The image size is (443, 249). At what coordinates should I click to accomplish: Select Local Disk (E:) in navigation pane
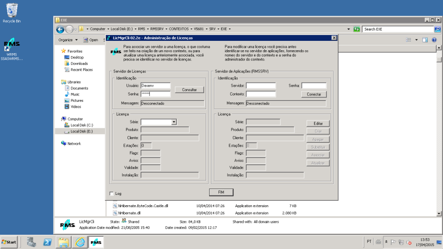pyautogui.click(x=82, y=131)
